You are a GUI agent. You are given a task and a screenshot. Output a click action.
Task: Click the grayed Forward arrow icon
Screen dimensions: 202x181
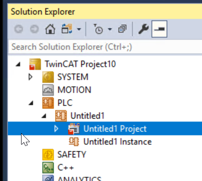click(34, 29)
